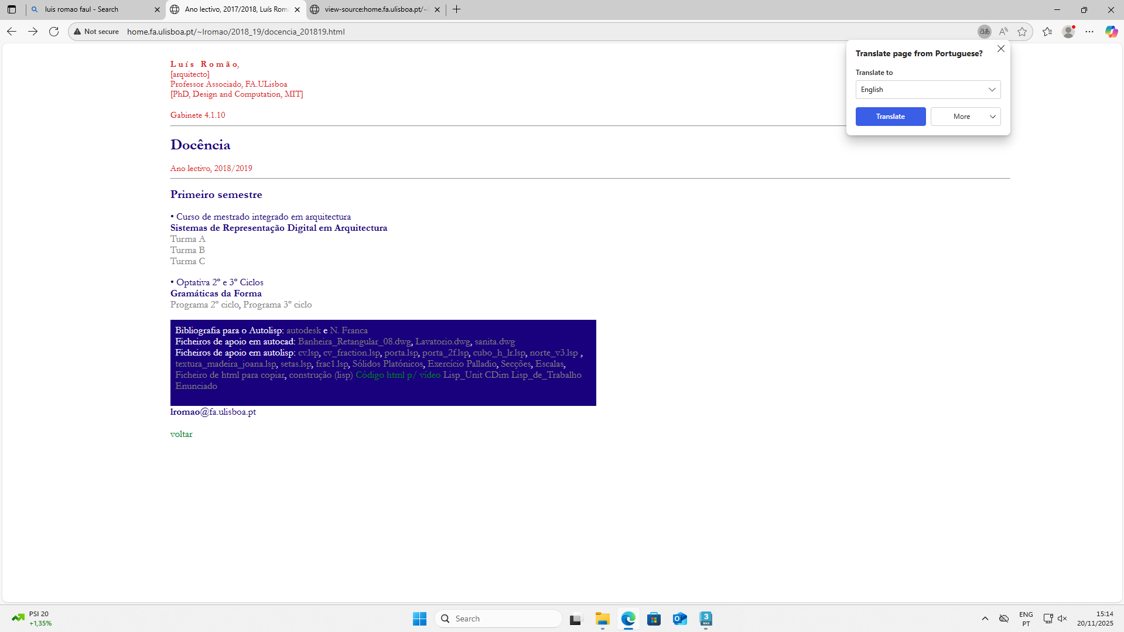Open the Microsoft Edge taskbar icon
Image resolution: width=1124 pixels, height=632 pixels.
point(628,619)
